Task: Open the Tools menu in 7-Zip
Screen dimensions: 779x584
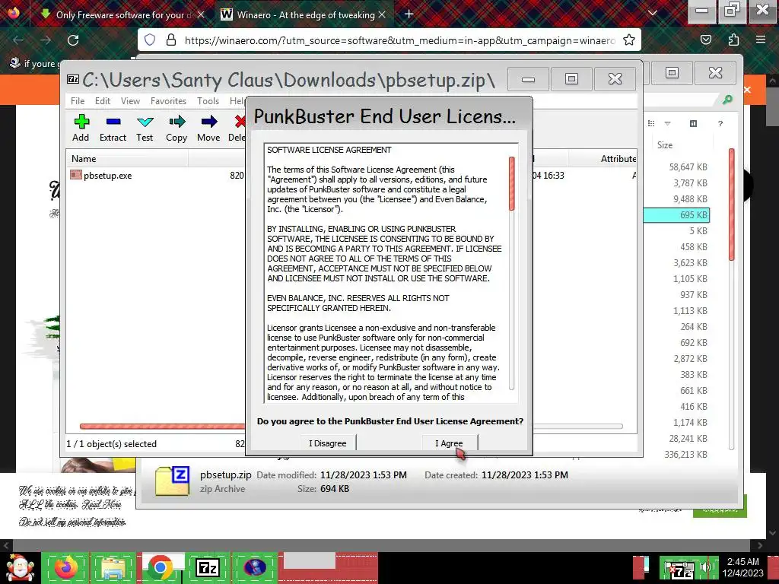Action: [x=208, y=101]
